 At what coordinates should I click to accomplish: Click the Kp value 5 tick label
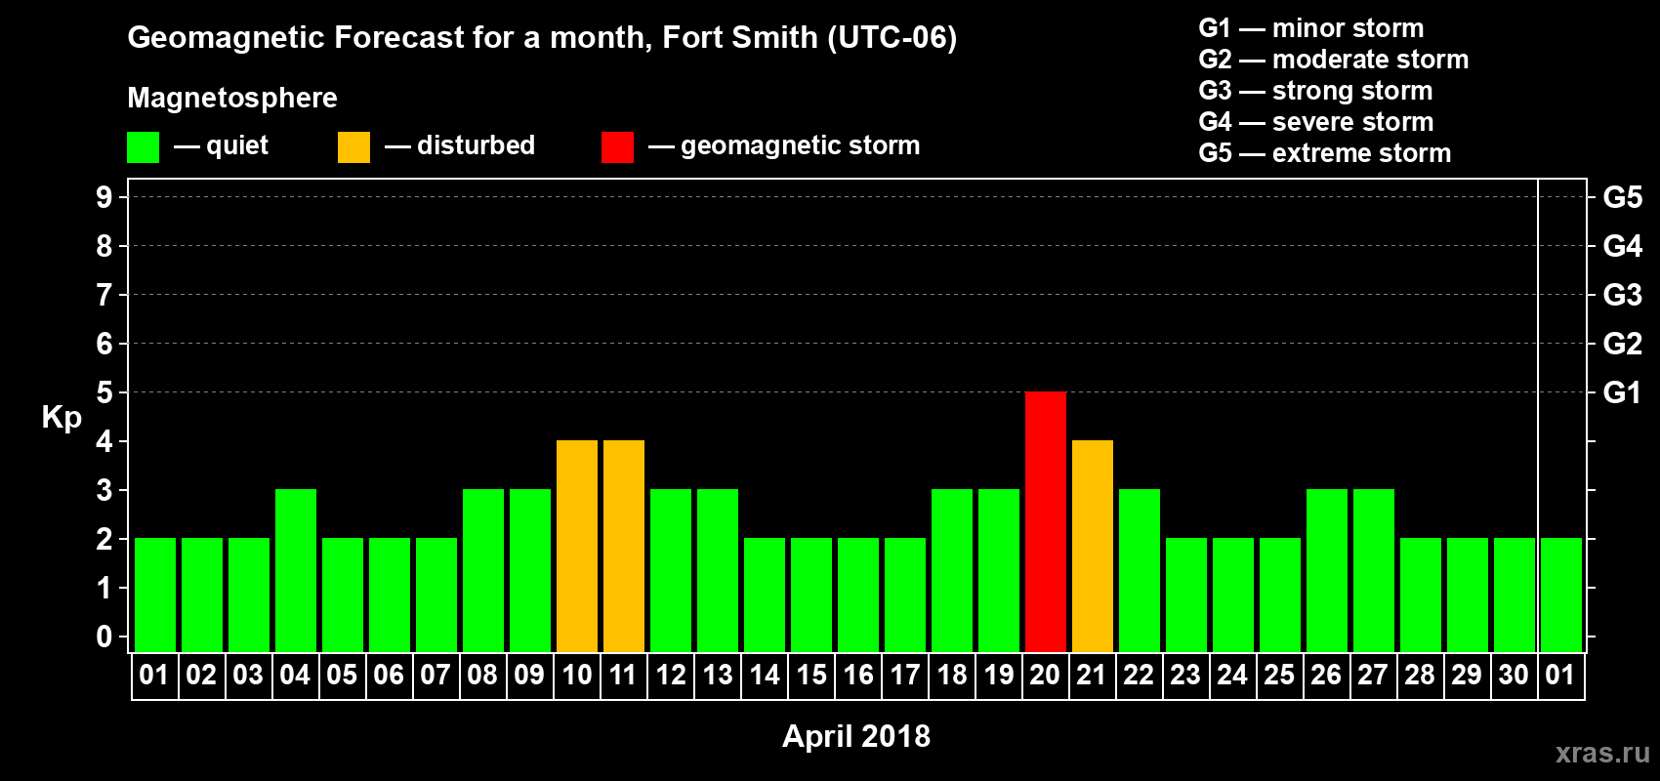click(x=104, y=392)
